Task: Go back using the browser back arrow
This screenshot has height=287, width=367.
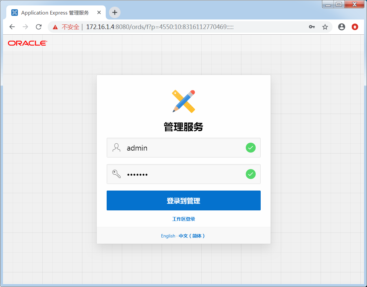Action: point(12,27)
